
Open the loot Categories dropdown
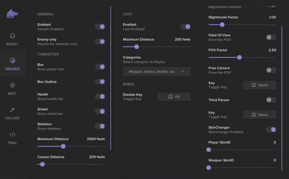pos(157,72)
